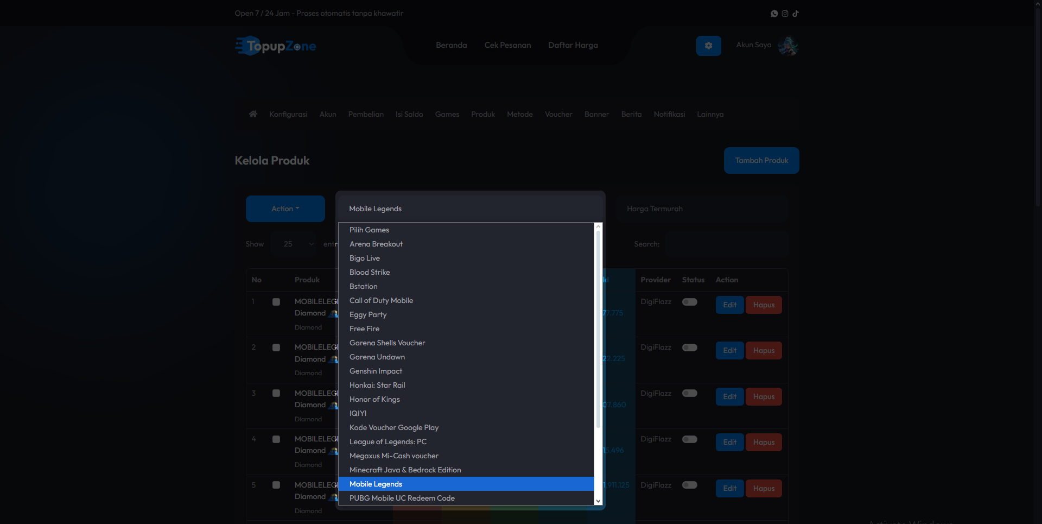Select Megaxus Mi-Cash voucher option
Screen dimensions: 1042x524
click(x=466, y=456)
